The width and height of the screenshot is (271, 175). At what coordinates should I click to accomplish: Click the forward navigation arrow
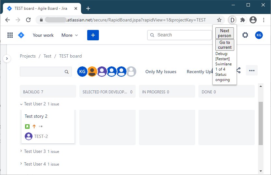tap(18, 20)
